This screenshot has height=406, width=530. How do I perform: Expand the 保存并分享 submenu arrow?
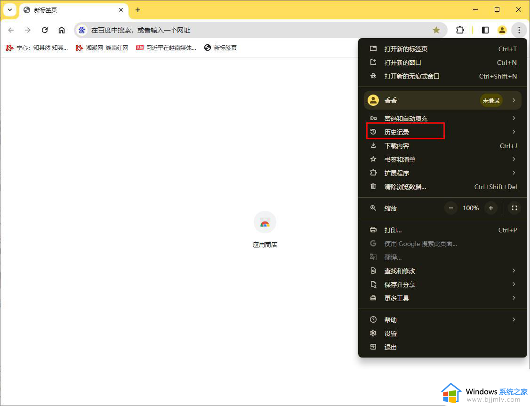click(x=514, y=285)
